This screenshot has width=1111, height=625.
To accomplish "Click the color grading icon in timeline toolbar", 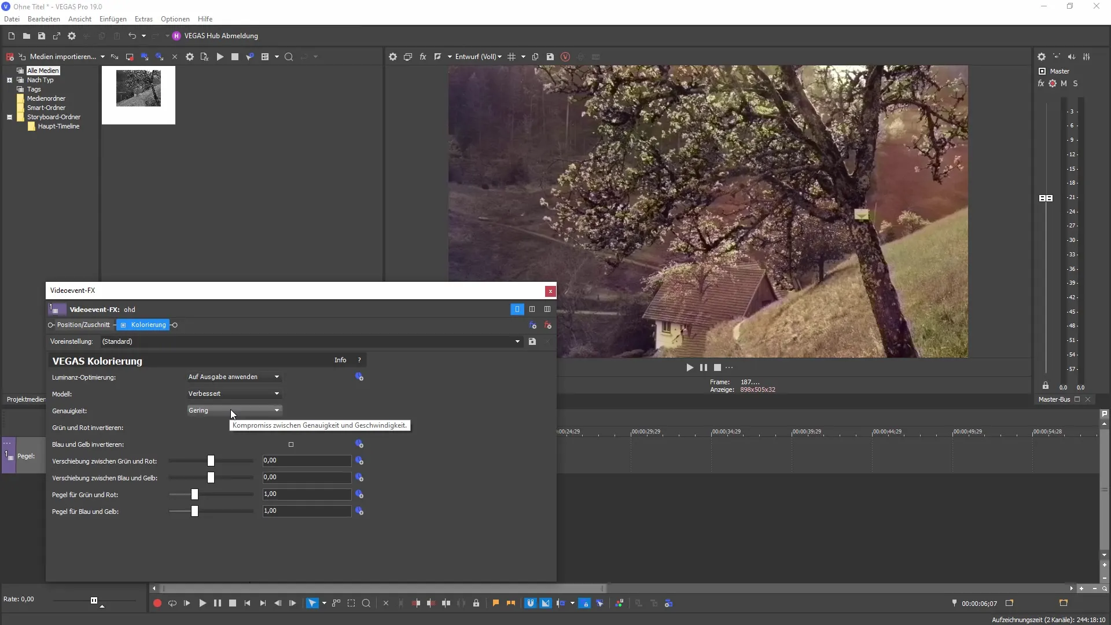I will [619, 603].
